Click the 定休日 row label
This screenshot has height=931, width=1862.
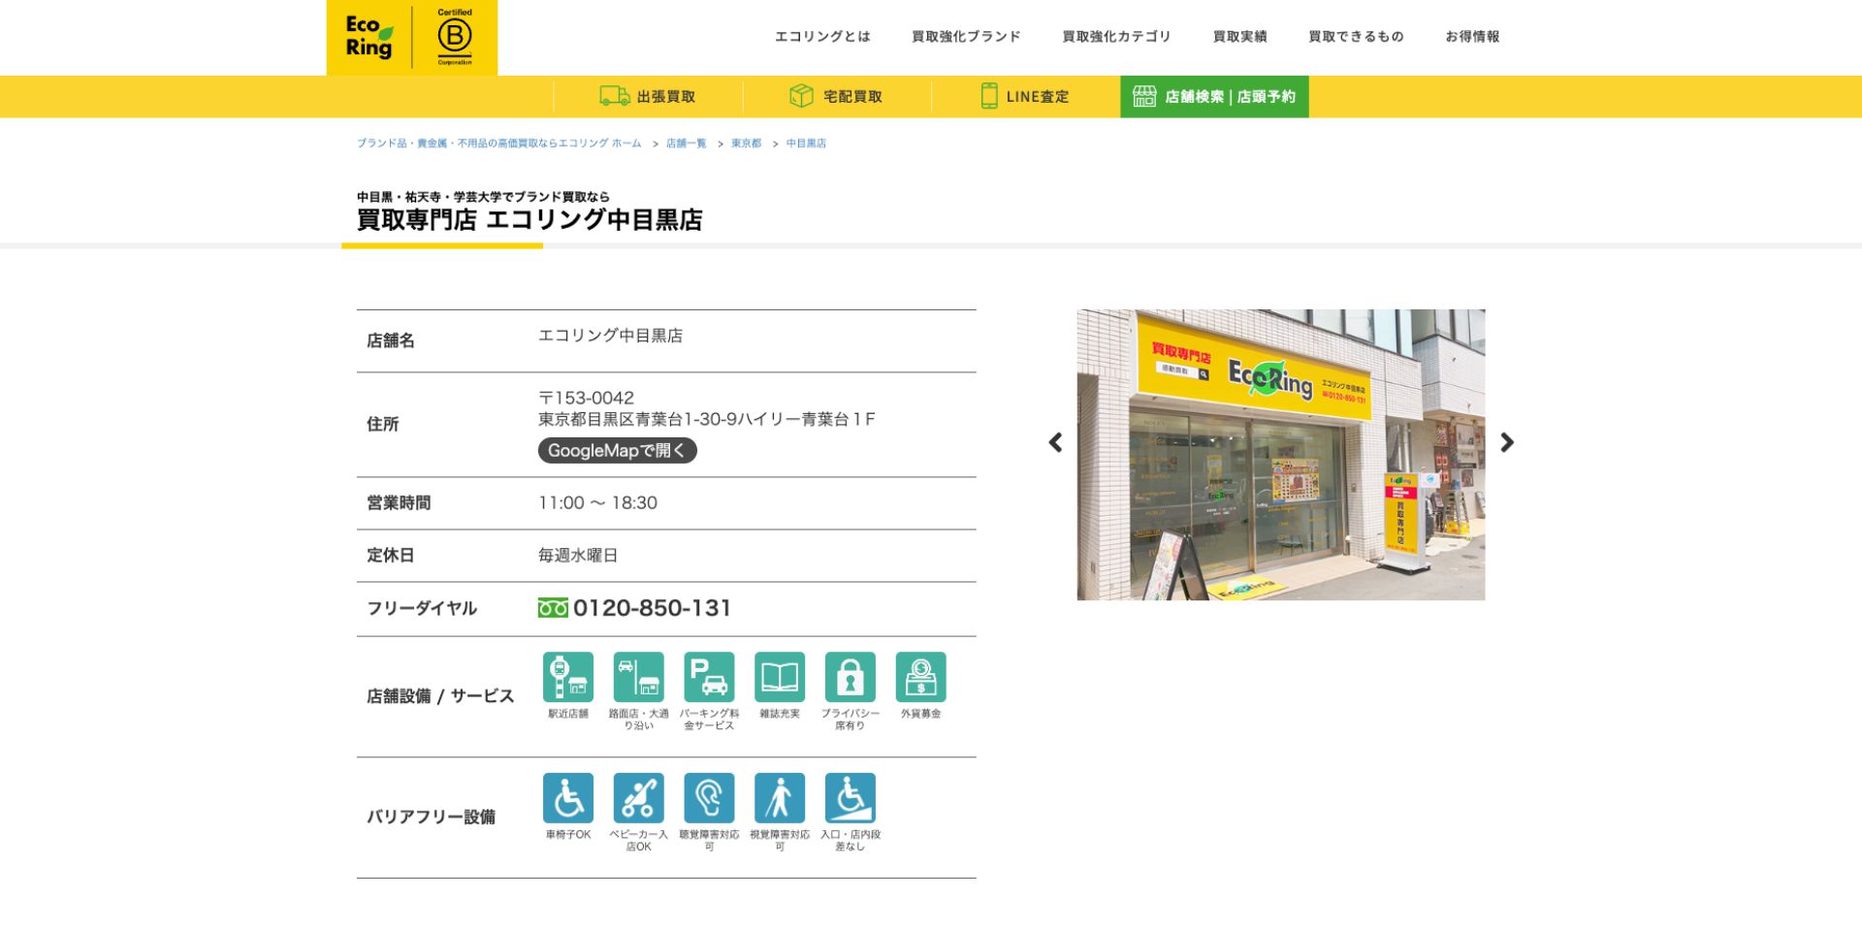390,556
